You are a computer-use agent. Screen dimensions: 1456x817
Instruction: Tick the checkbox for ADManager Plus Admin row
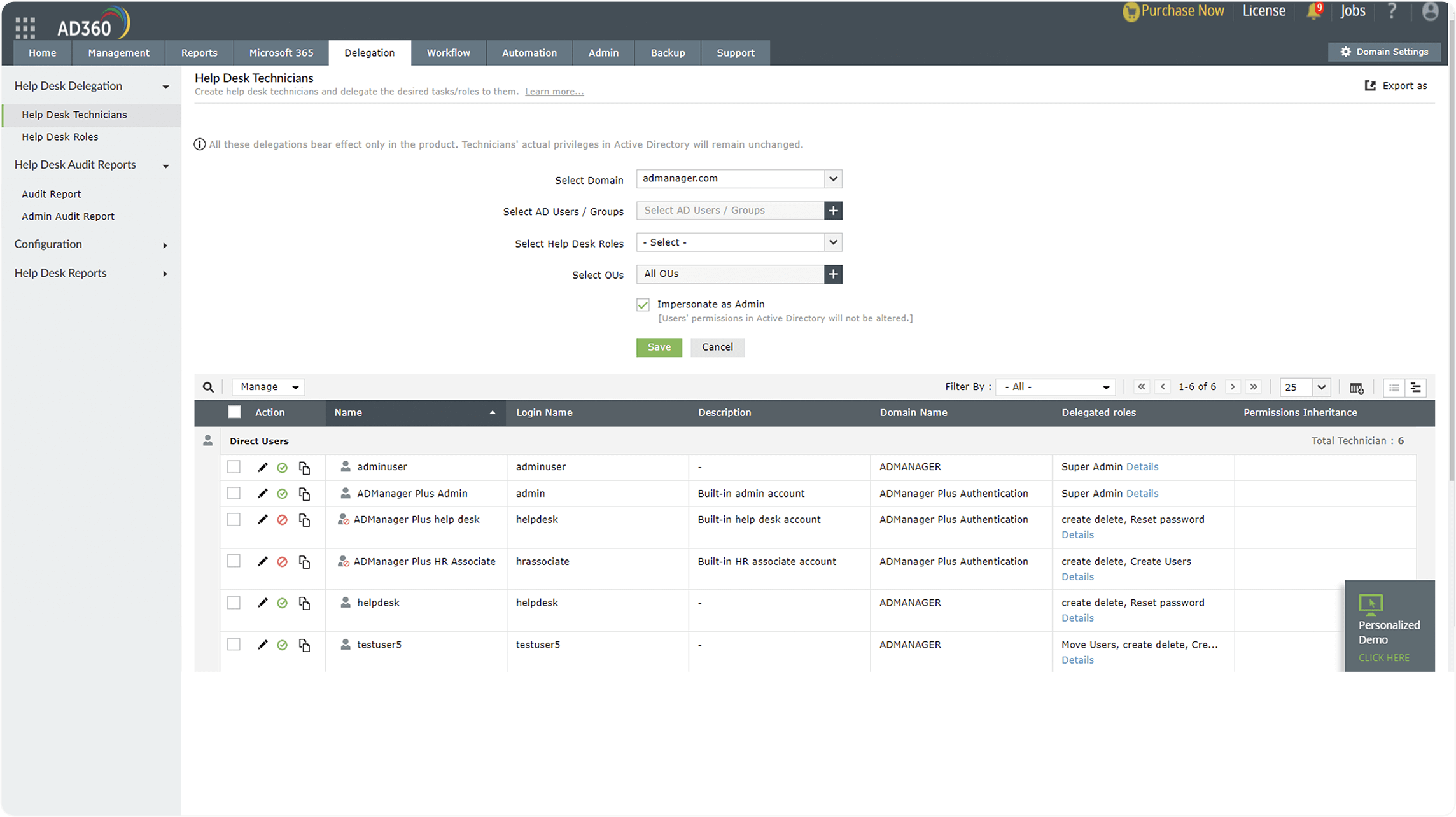(234, 493)
